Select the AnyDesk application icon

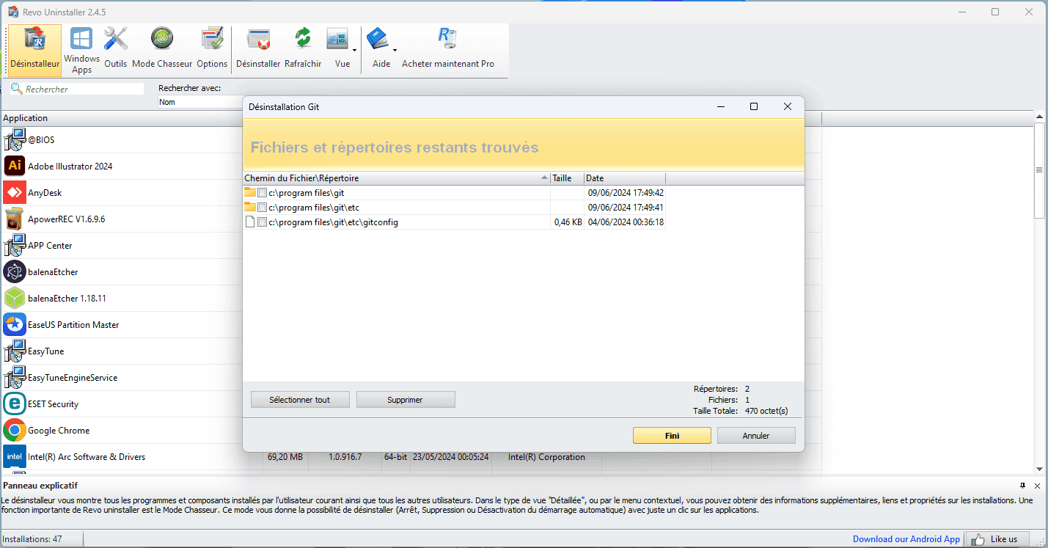tap(15, 192)
